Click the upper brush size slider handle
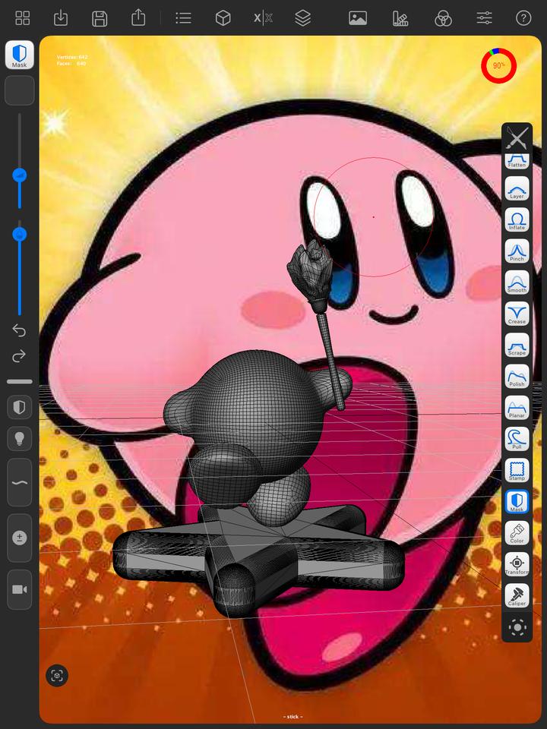 (x=20, y=175)
